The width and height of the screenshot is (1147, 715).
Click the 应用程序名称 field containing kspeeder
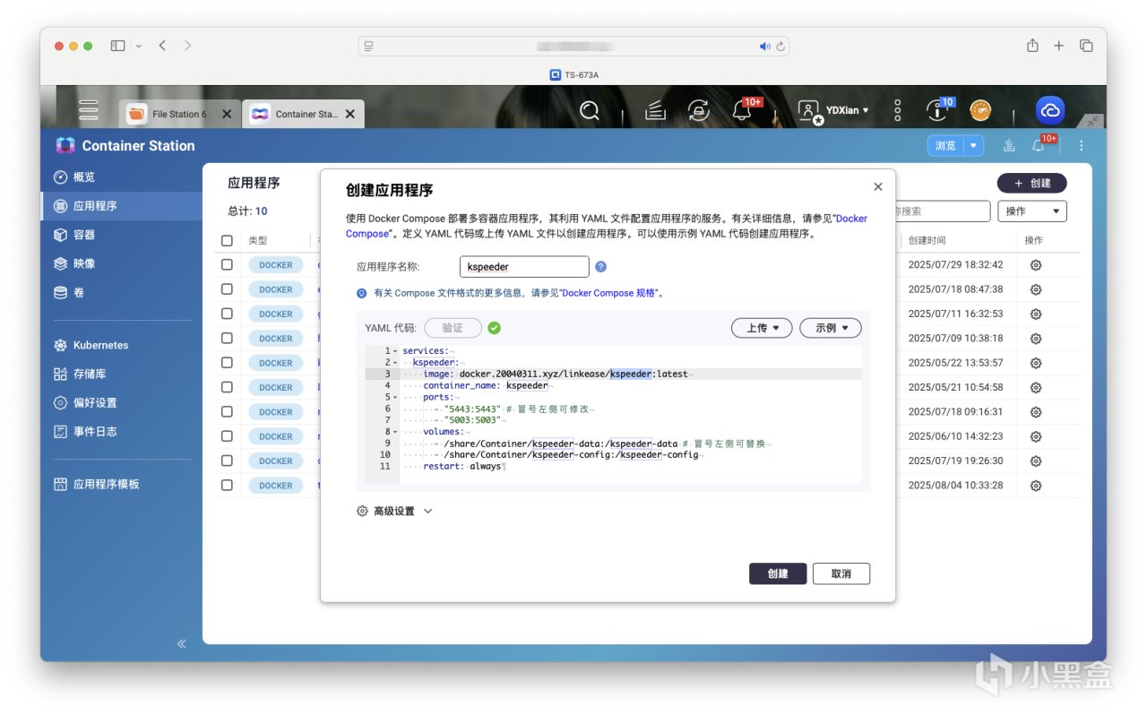click(x=524, y=266)
